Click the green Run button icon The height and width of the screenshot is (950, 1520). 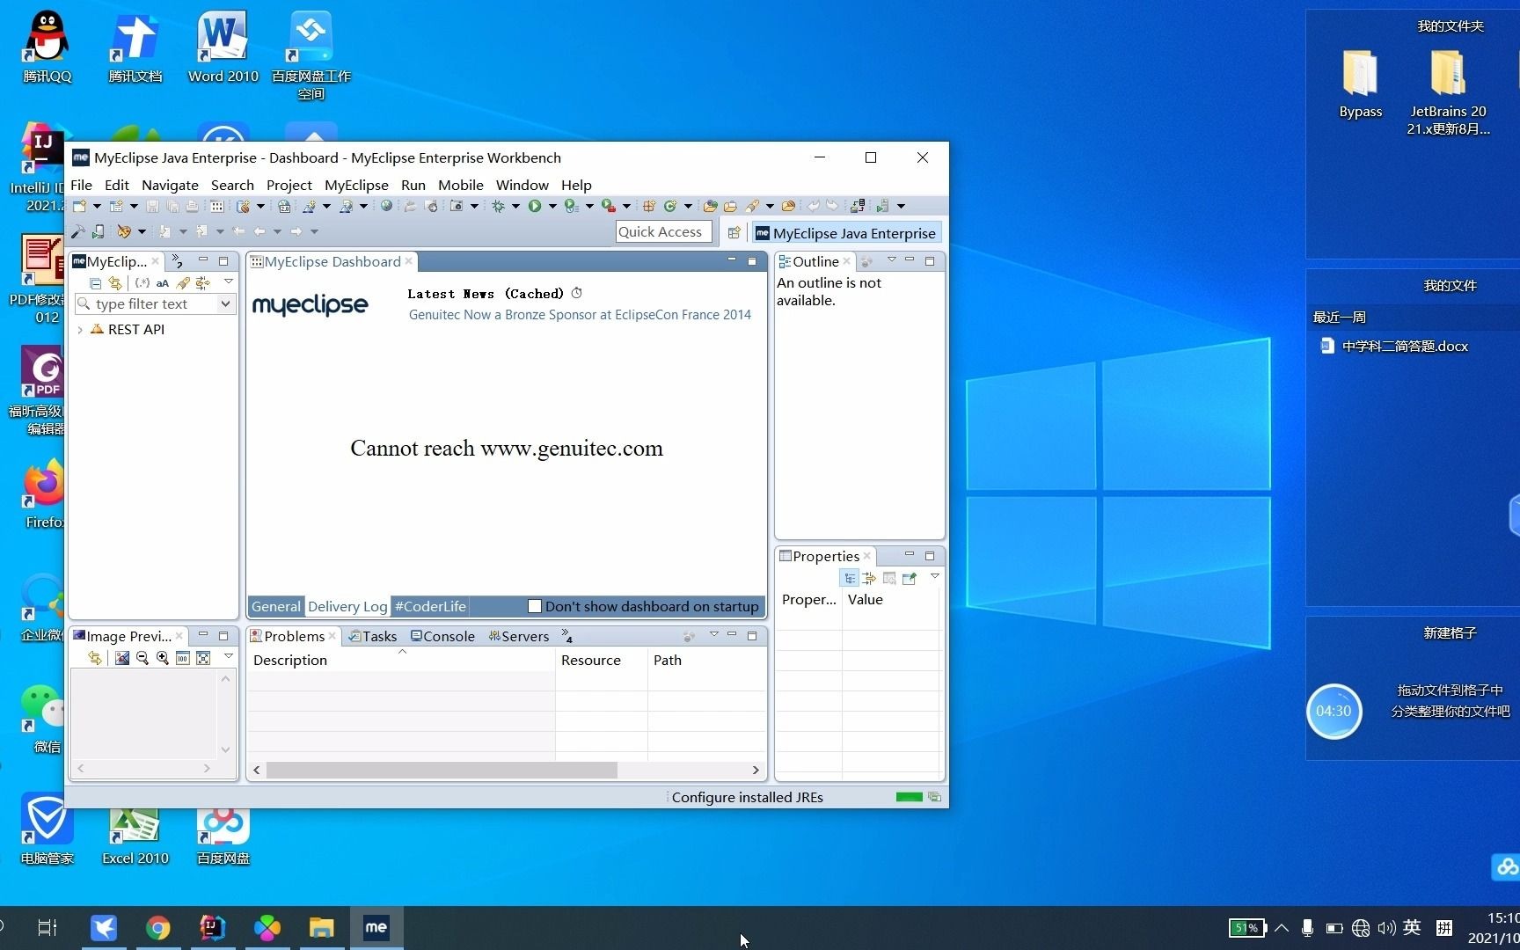tap(534, 206)
